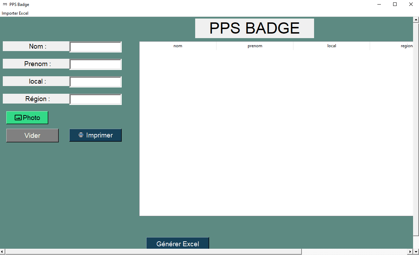Screen dimensions: 419x255
Task: Click the printer icon inside the Imprimer button
Action: tap(81, 135)
